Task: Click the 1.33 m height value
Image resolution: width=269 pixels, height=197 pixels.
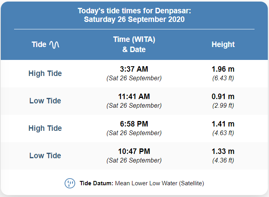Action: point(223,151)
